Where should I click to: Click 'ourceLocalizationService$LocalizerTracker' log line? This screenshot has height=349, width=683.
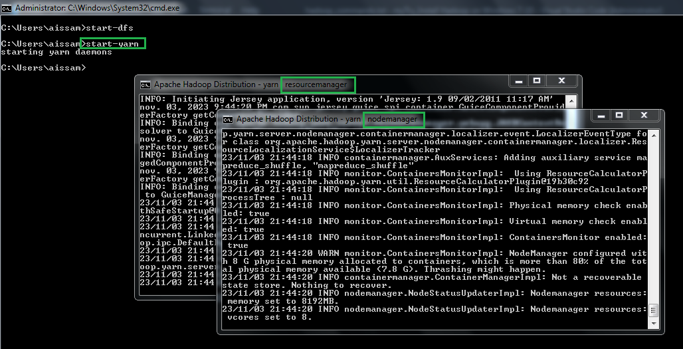[331, 150]
